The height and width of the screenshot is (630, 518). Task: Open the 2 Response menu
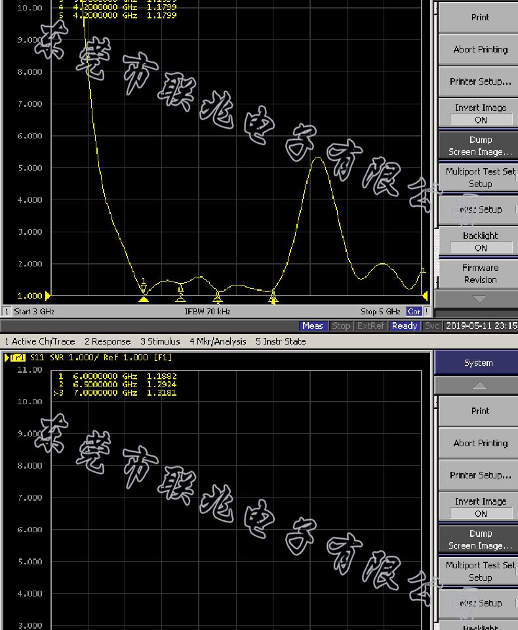tap(108, 341)
